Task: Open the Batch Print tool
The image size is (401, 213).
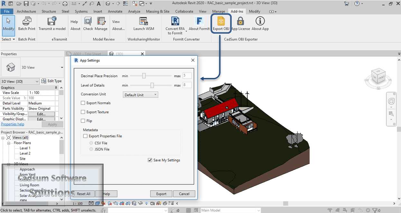Action: pos(26,23)
